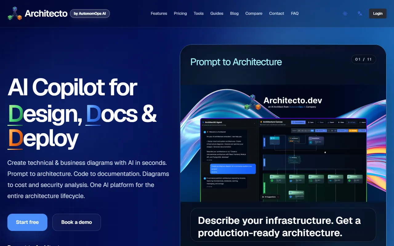The height and width of the screenshot is (246, 394).
Task: Click the Book a demo button
Action: (x=77, y=222)
